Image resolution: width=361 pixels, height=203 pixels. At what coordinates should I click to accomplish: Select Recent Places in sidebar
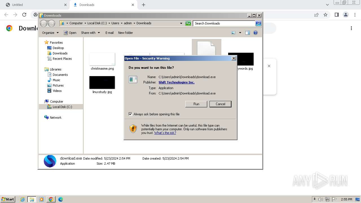point(62,59)
